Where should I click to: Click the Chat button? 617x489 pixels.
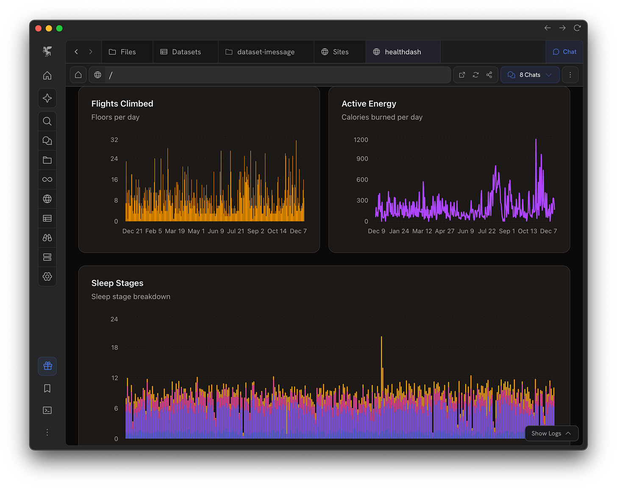564,52
